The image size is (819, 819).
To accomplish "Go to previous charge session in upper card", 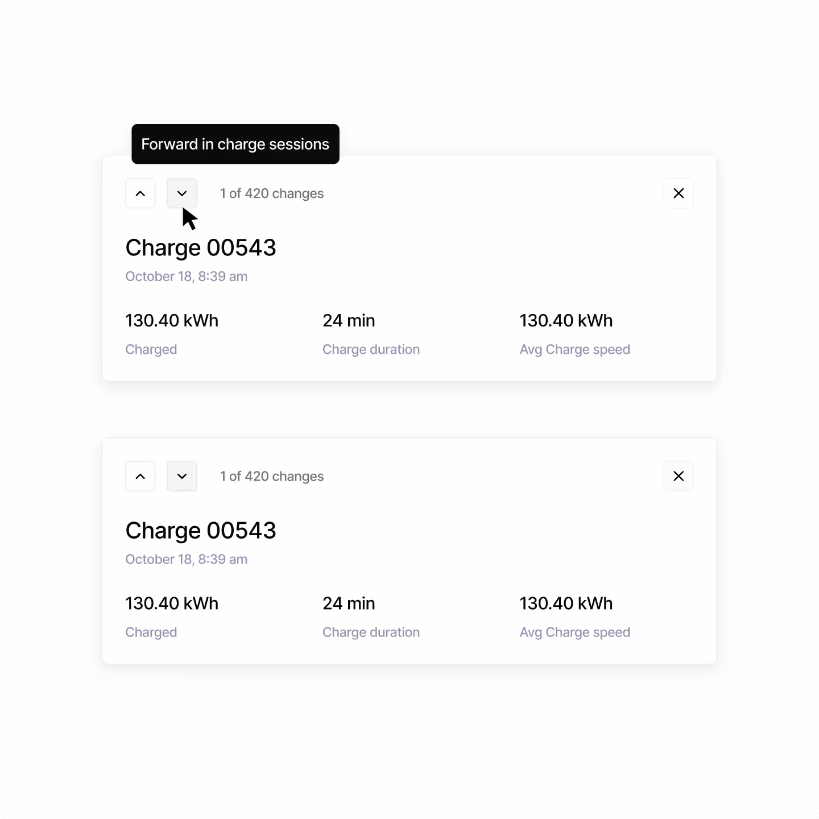I will [140, 193].
